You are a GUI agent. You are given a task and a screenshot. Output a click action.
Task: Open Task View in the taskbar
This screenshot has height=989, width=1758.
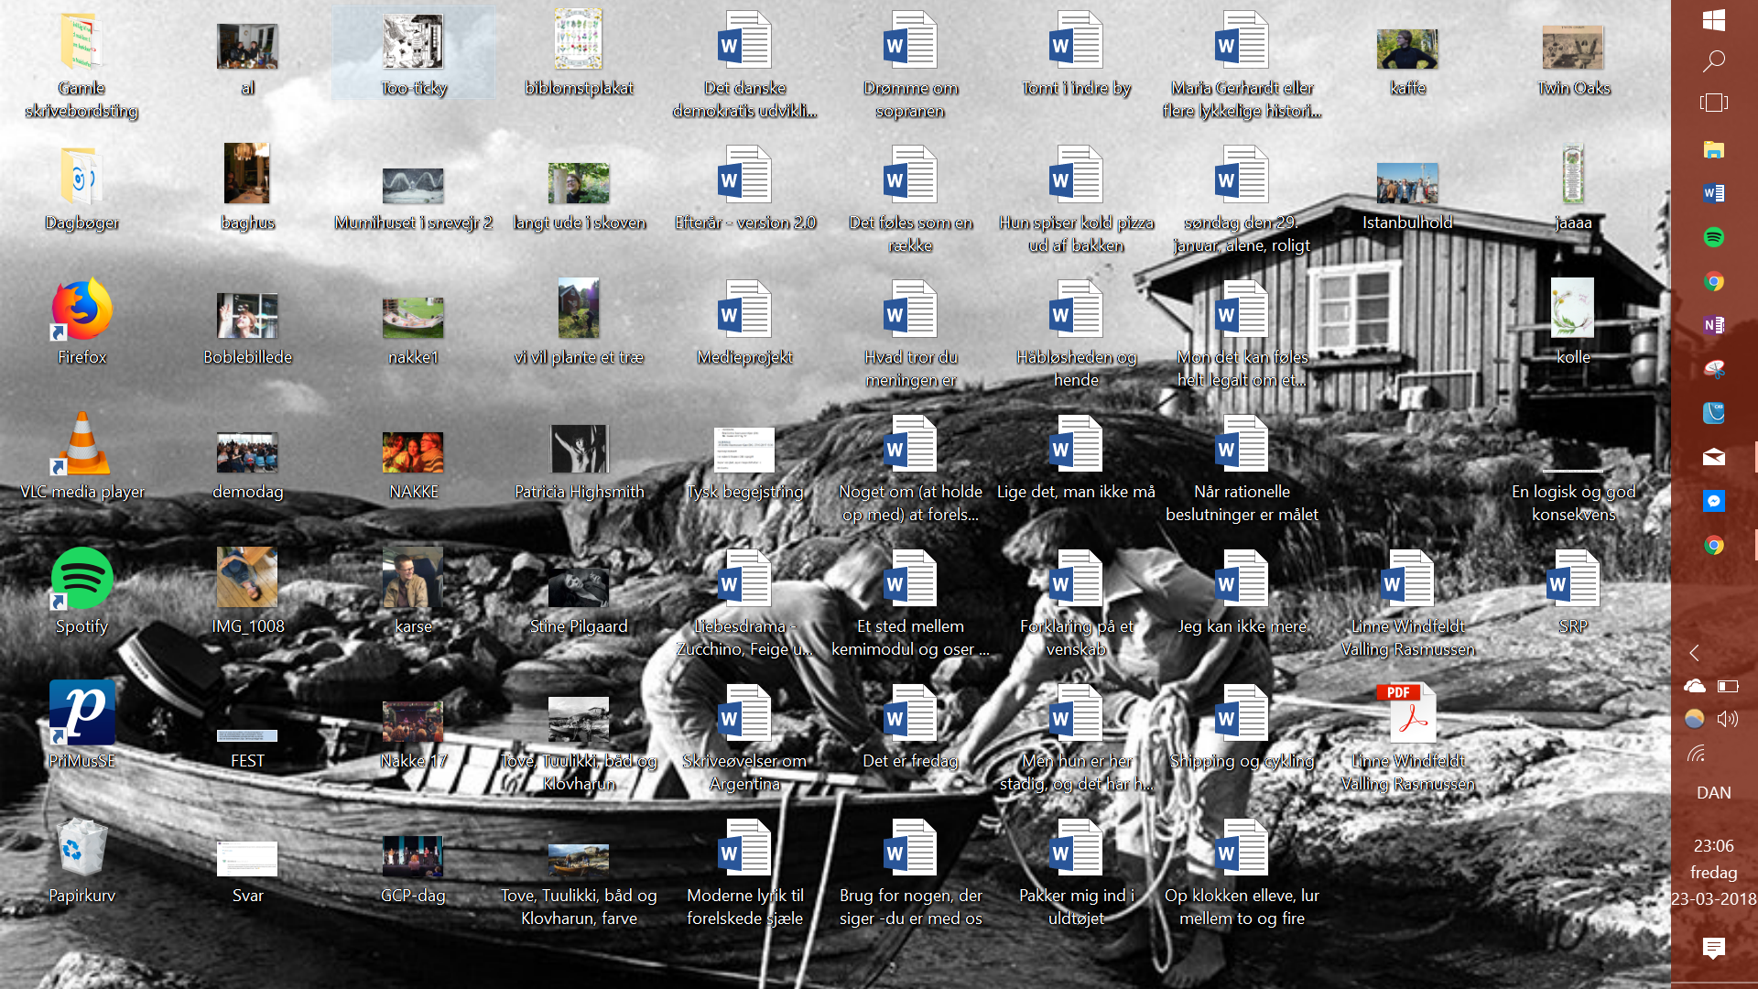tap(1714, 103)
